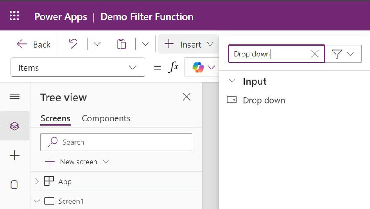
Task: Insert the Drop down control
Action: [256, 100]
